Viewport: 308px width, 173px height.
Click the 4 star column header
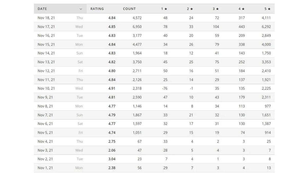242,9
